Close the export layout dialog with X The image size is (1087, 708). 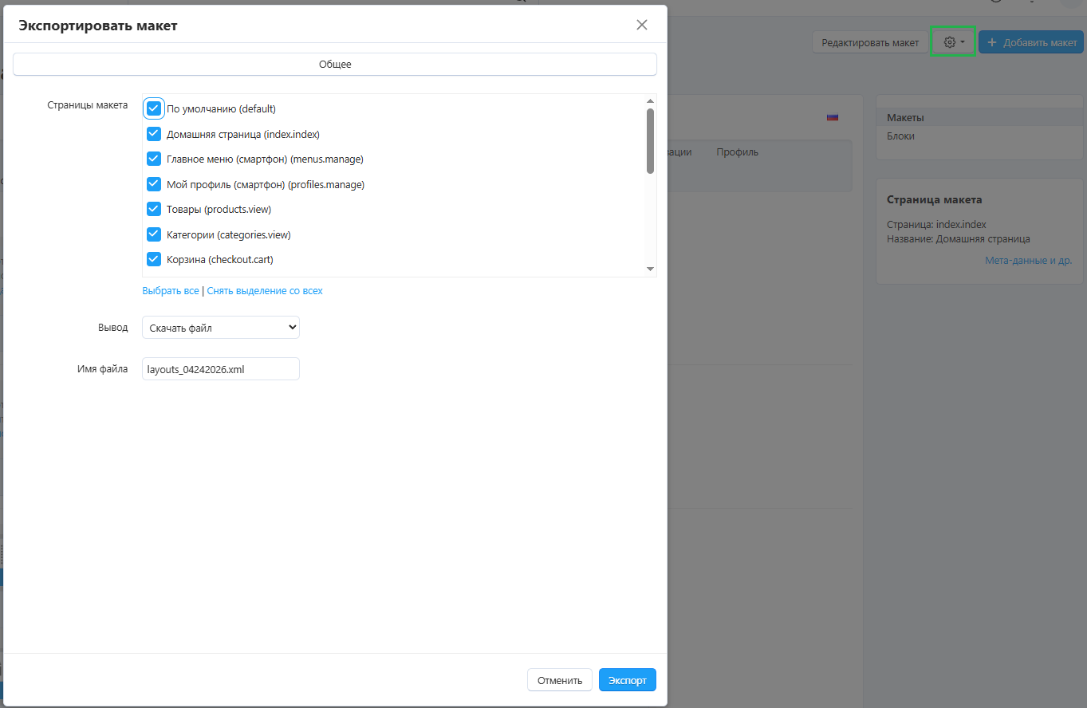[x=642, y=25]
